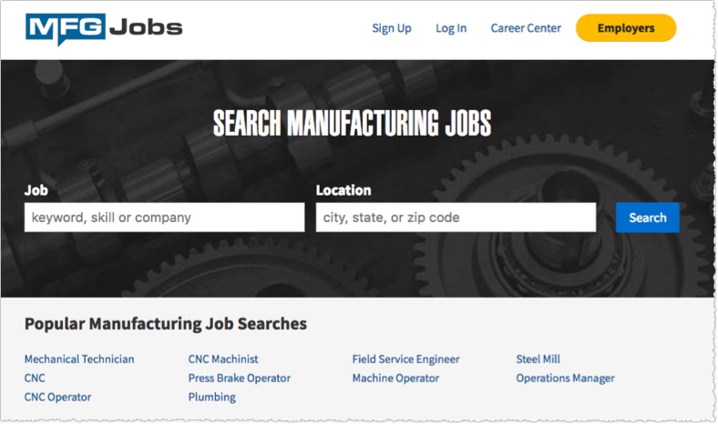Open Steel Mill job search
The width and height of the screenshot is (718, 424).
click(x=538, y=359)
